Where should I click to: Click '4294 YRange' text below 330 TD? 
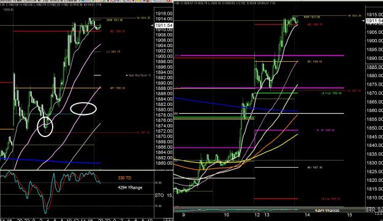pyautogui.click(x=130, y=187)
